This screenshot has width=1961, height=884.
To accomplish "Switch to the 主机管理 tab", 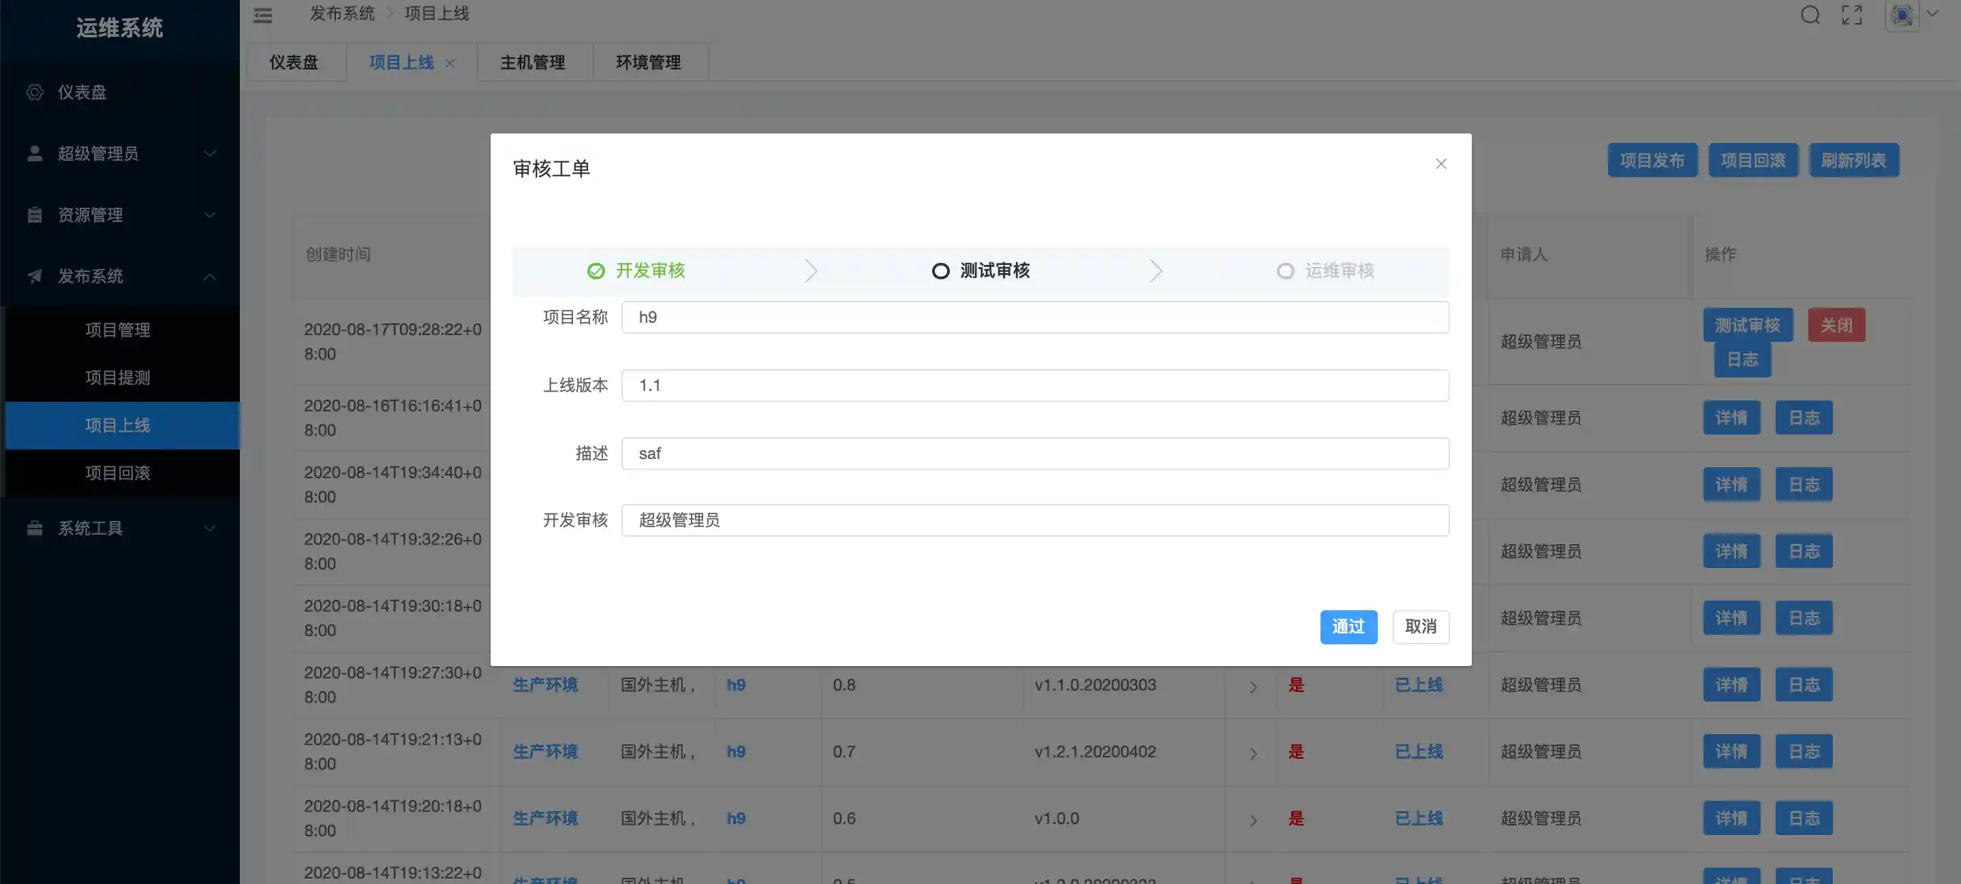I will [x=533, y=61].
